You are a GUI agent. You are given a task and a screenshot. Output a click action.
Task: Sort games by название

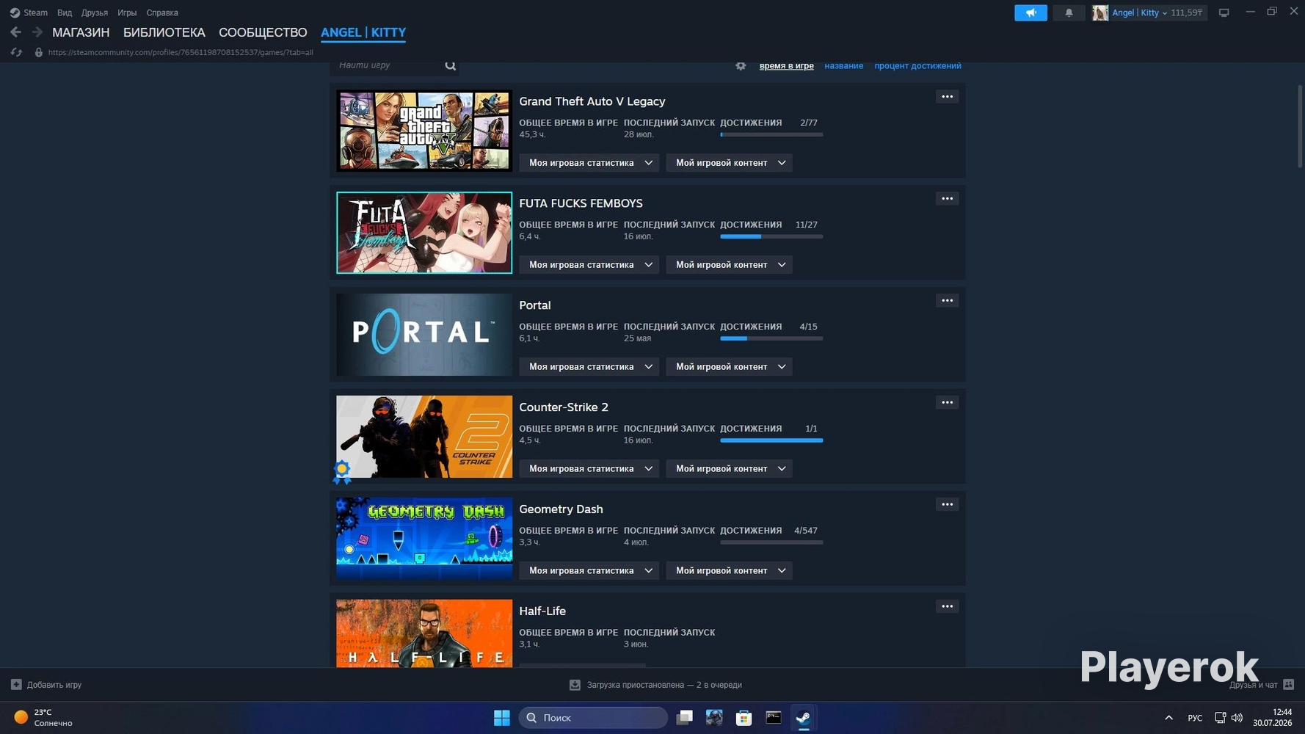point(843,66)
